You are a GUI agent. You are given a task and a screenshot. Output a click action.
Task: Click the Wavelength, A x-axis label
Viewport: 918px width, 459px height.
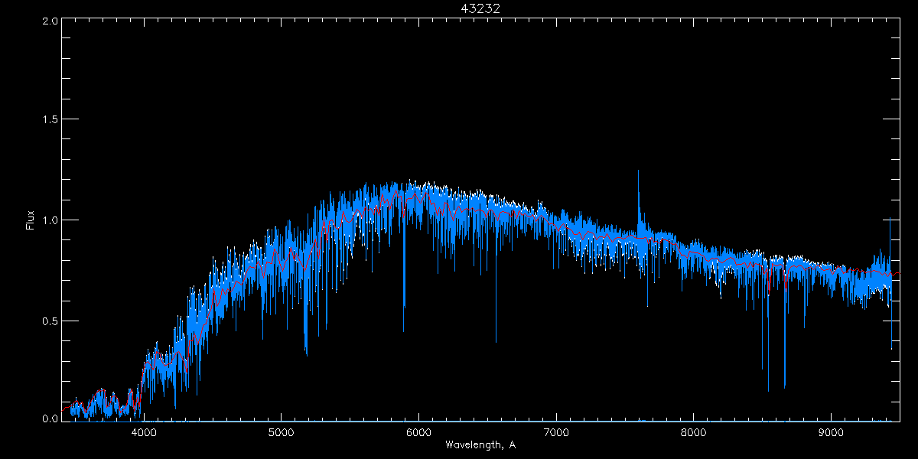[x=480, y=445]
